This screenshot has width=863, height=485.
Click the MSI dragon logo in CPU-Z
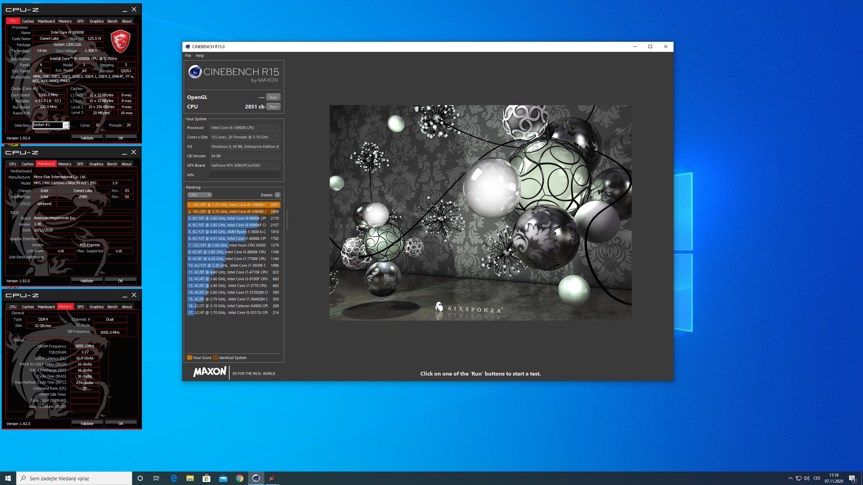(x=120, y=41)
